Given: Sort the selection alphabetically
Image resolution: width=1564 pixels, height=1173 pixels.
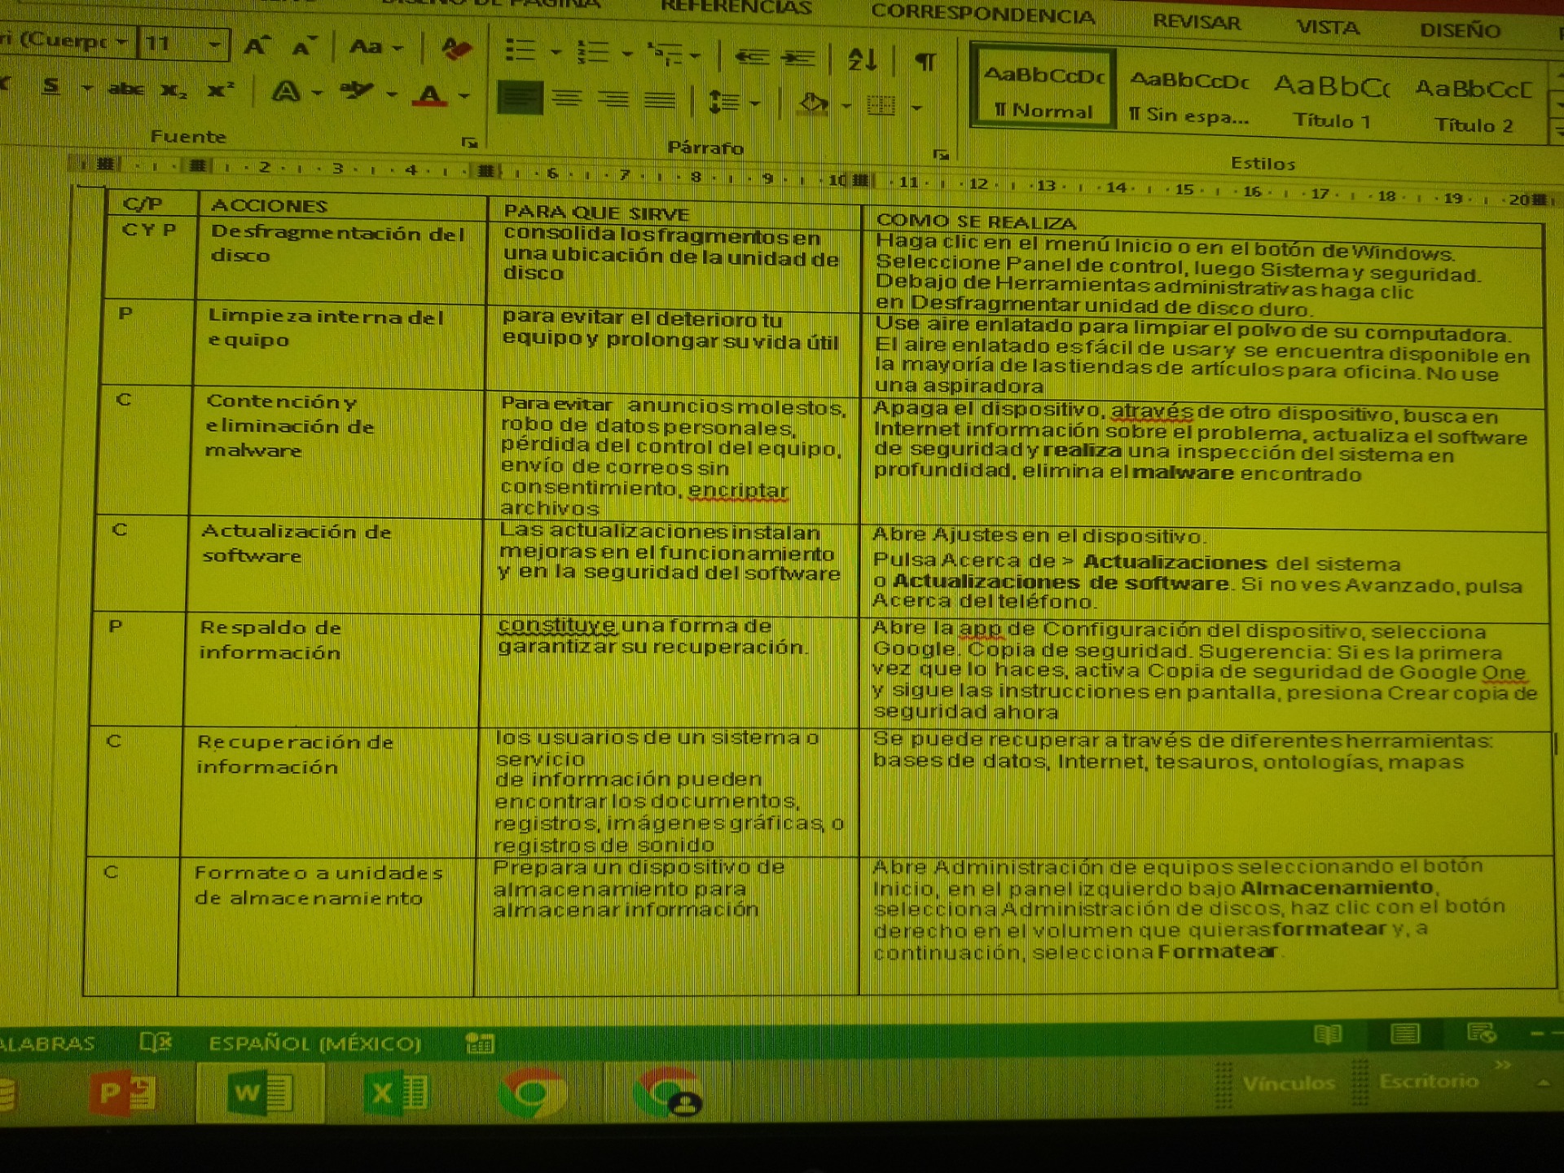Looking at the screenshot, I should [x=862, y=59].
